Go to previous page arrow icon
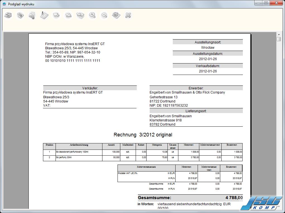The height and width of the screenshot is (213, 285). (56, 15)
